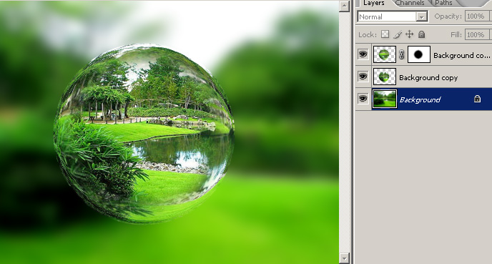Select the black circle layer mask thumbnail

point(418,54)
